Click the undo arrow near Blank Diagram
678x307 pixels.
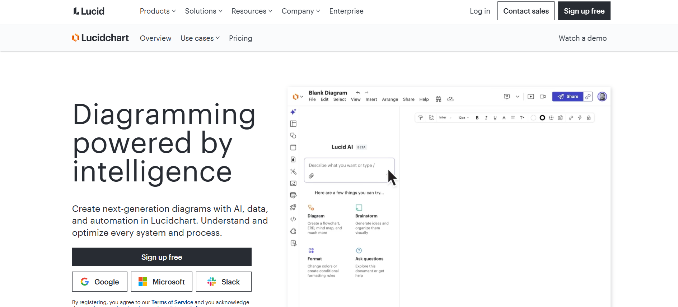click(x=358, y=93)
